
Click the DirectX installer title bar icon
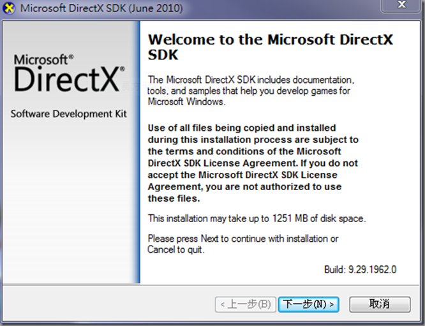pos(9,8)
